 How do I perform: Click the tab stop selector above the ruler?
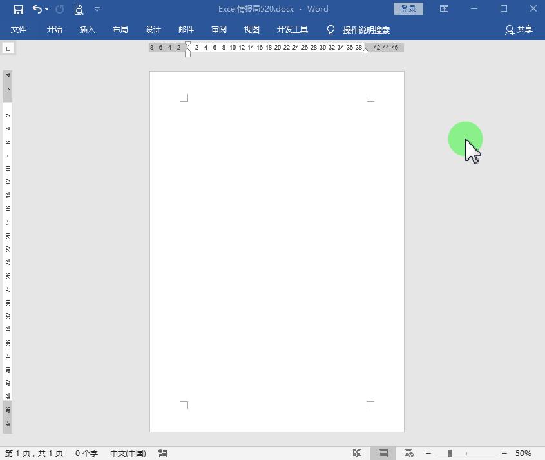(x=8, y=48)
